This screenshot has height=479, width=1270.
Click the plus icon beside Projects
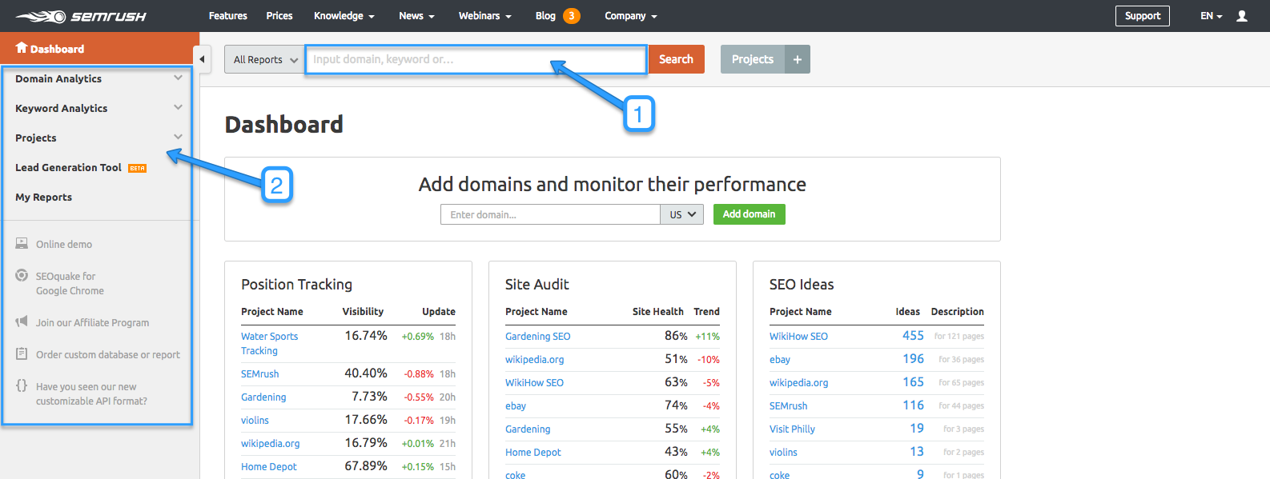[797, 59]
